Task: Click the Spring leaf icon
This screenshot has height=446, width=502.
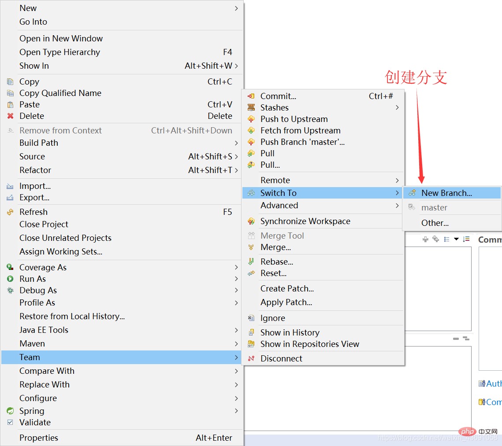Action: point(10,411)
